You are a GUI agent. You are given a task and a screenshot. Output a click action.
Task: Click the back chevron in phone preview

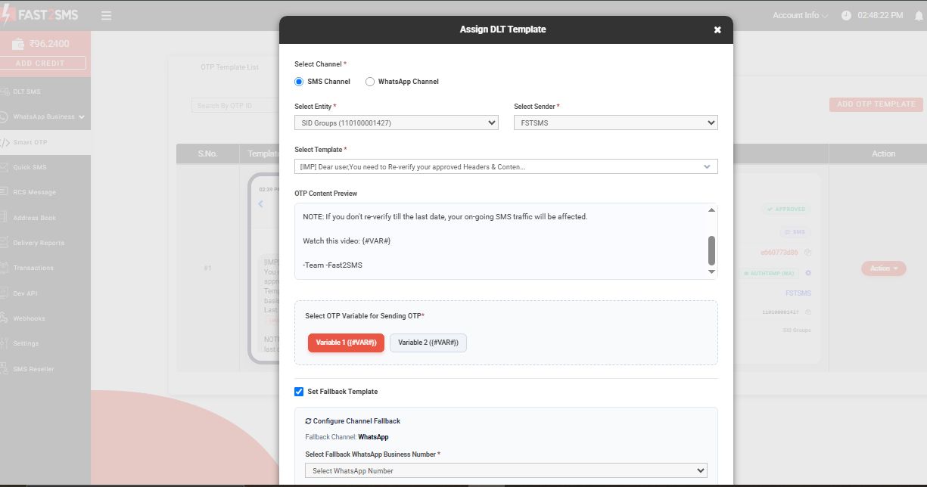pos(261,204)
